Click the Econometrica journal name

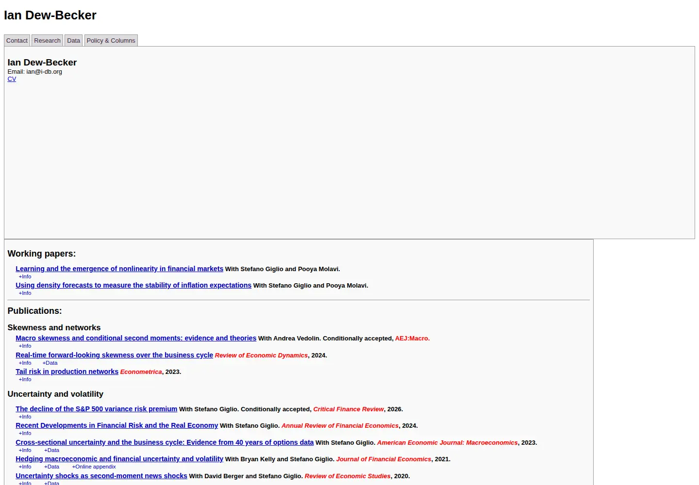click(x=141, y=372)
